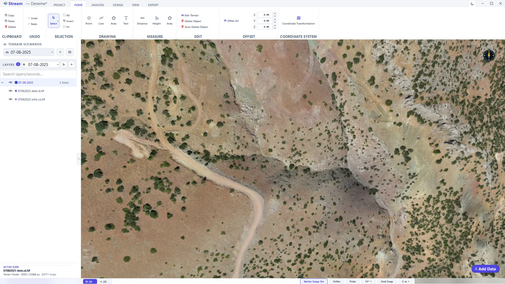Screen dimensions: 505x284
Task: Pick the Distance measure tool
Action: pos(142,21)
